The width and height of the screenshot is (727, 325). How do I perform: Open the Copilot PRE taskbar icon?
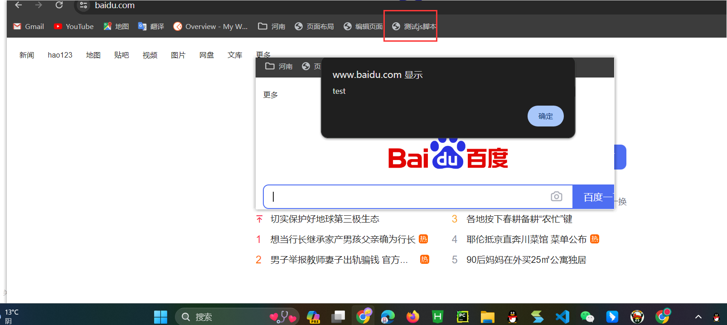tap(313, 317)
